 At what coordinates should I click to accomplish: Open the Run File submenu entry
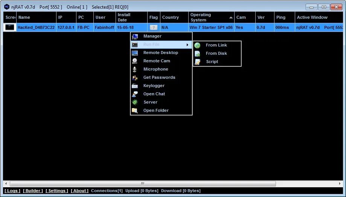[161, 44]
